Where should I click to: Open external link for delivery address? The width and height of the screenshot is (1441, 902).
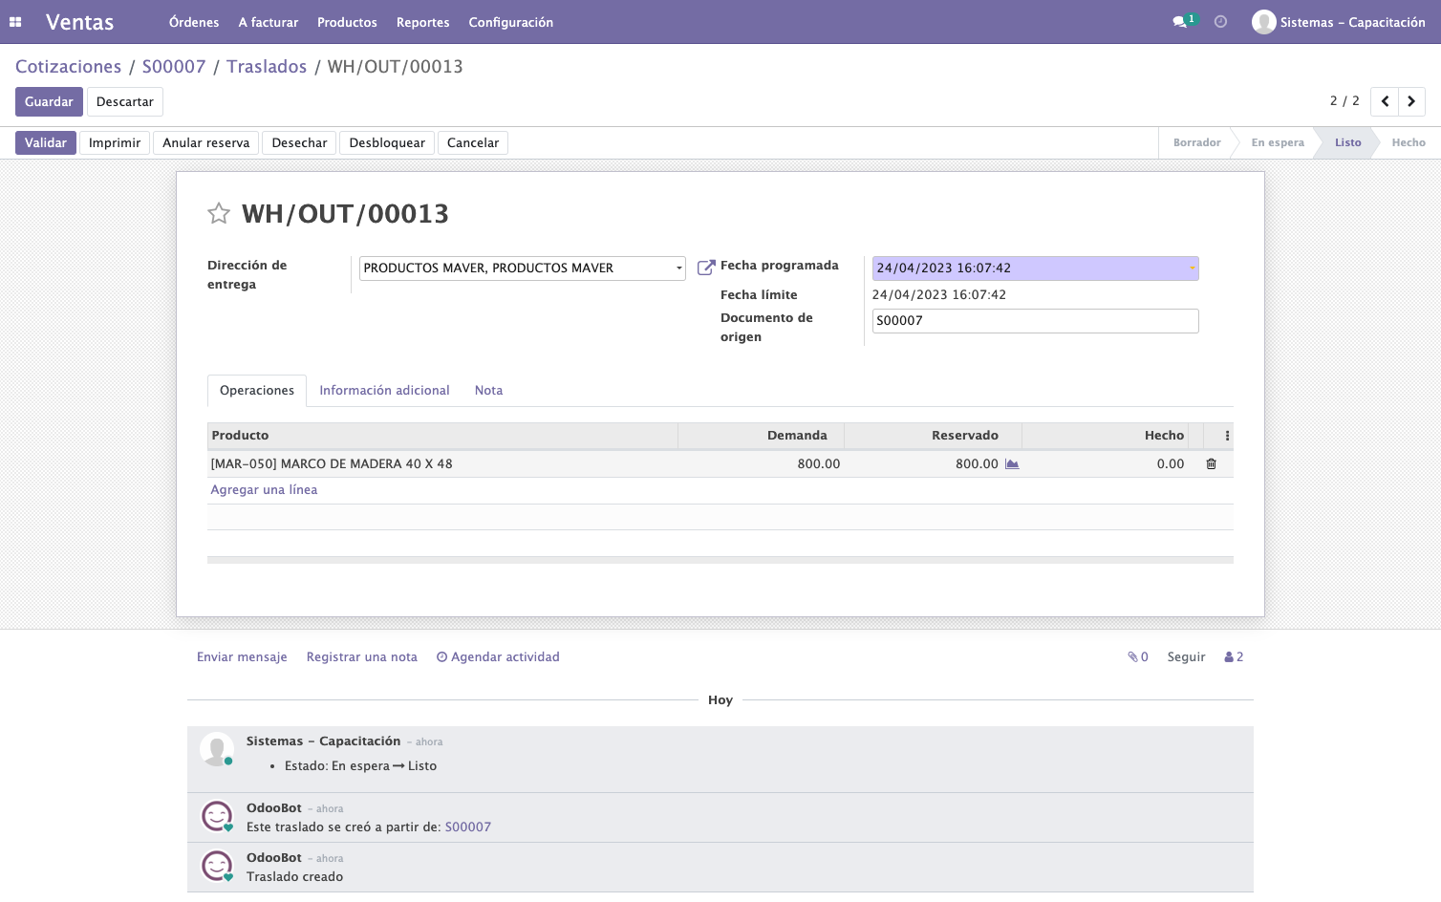tap(706, 268)
